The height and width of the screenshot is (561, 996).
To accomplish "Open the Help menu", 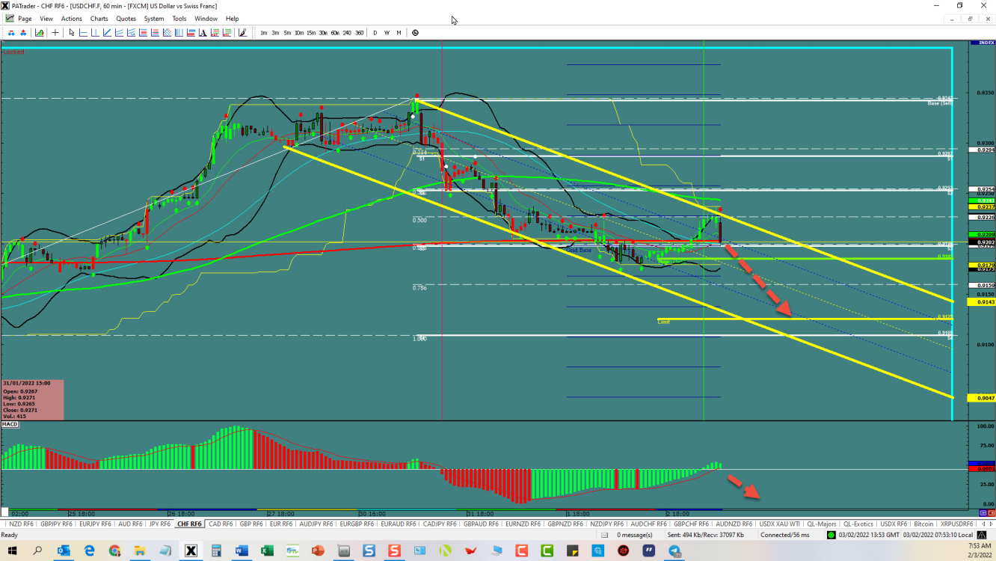I will point(232,19).
